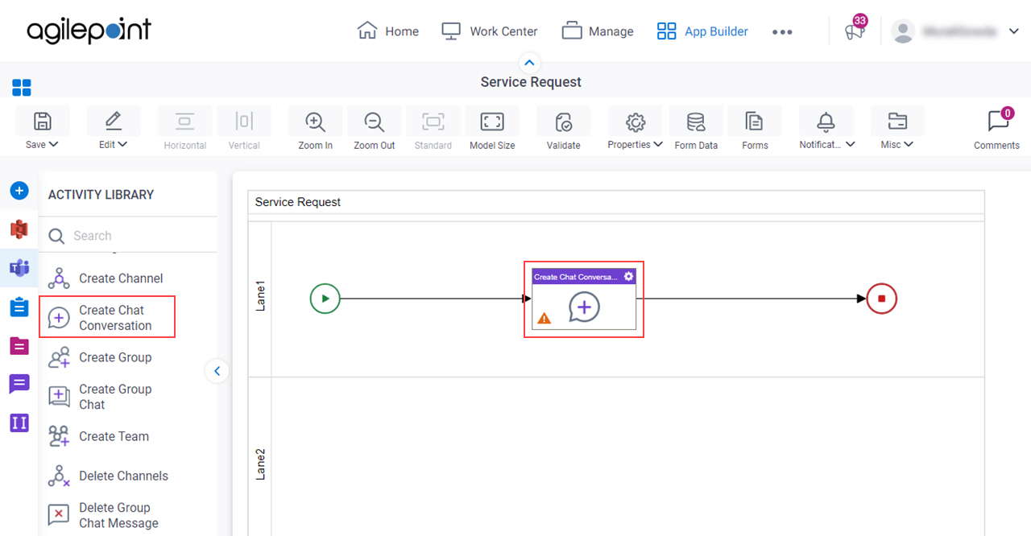
Task: Select the purple chat message sidebar icon
Action: coord(19,384)
